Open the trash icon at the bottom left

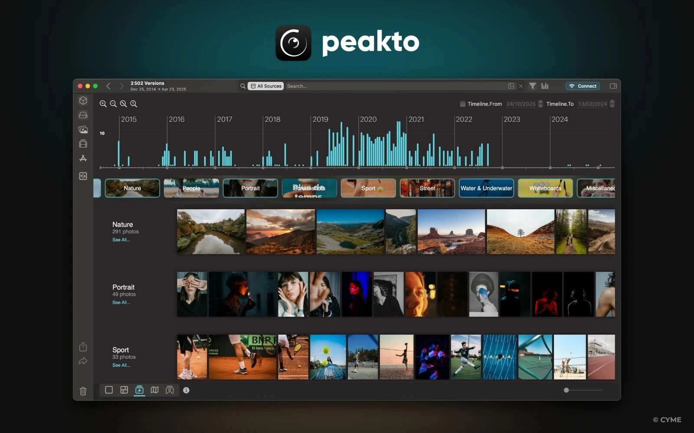[83, 391]
